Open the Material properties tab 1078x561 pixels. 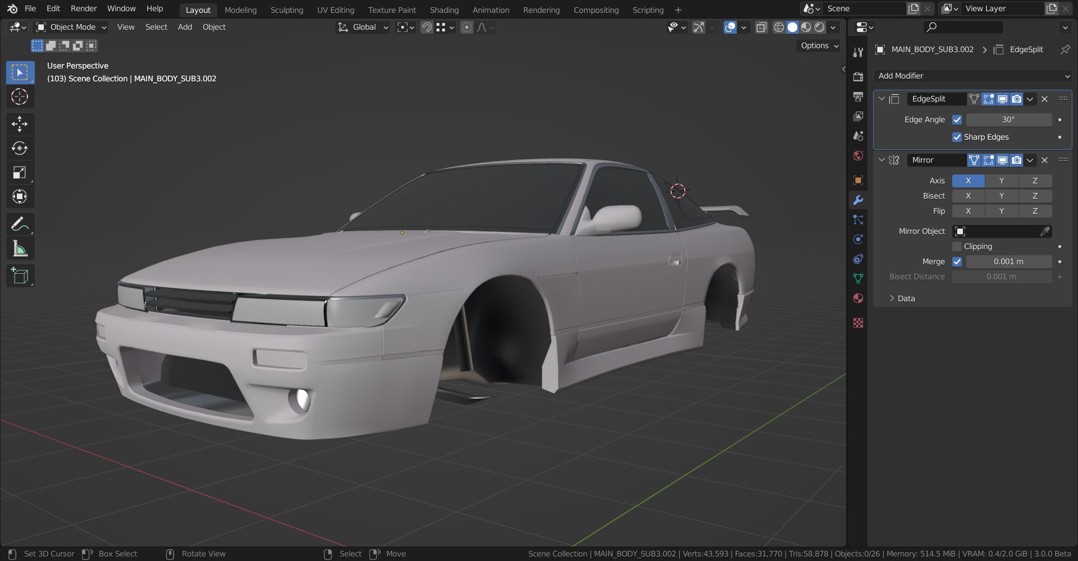858,298
